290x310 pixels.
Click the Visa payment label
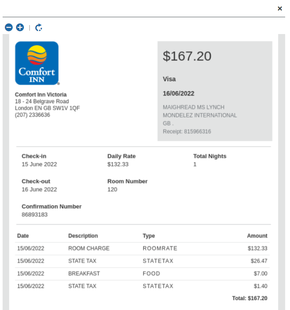click(169, 79)
